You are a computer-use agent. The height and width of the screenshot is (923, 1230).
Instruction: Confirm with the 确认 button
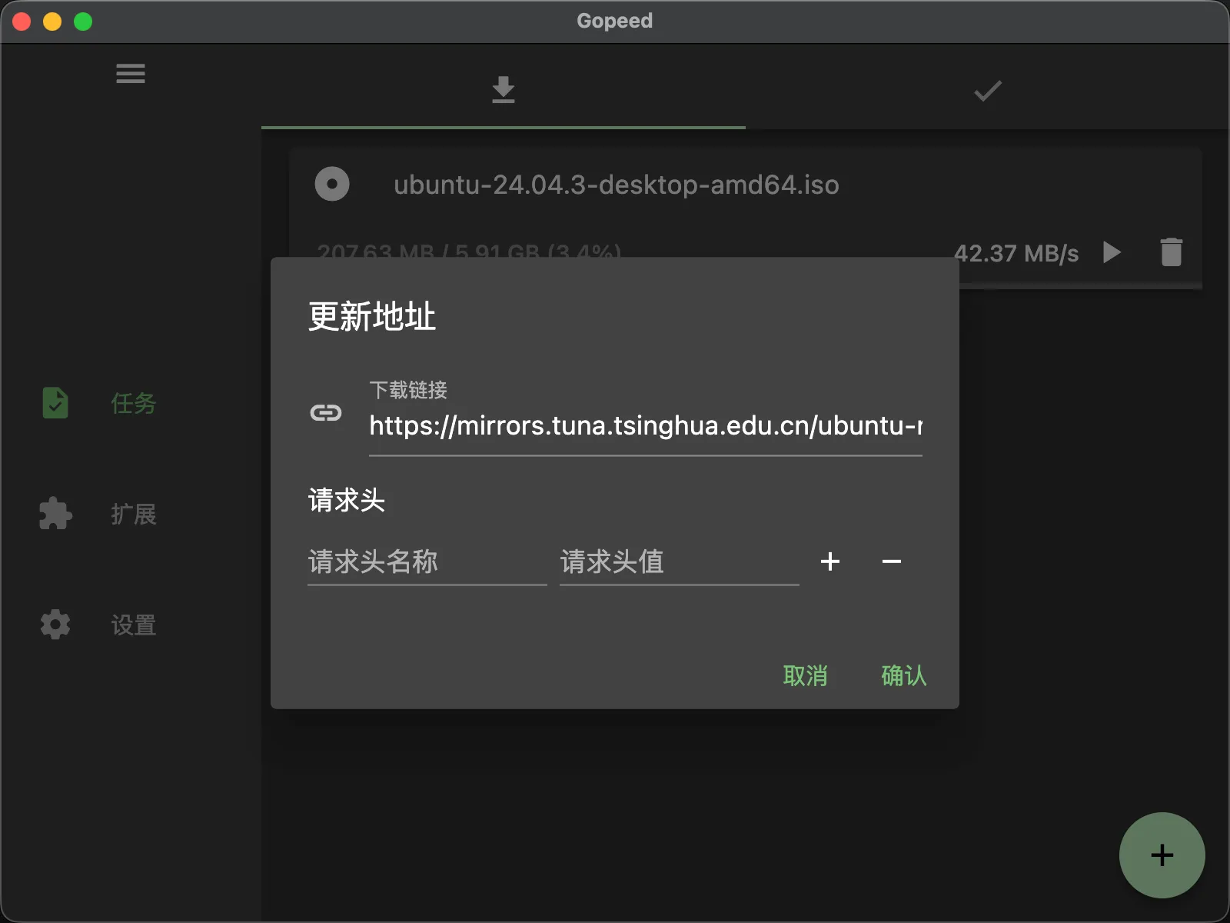click(903, 675)
